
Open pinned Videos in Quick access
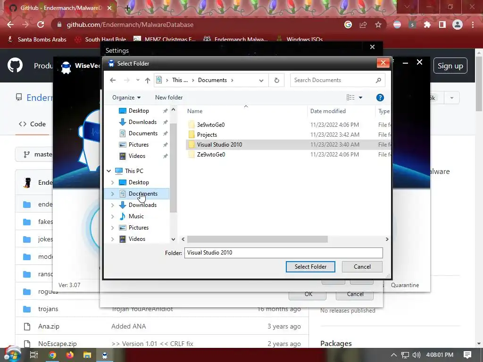[137, 156]
